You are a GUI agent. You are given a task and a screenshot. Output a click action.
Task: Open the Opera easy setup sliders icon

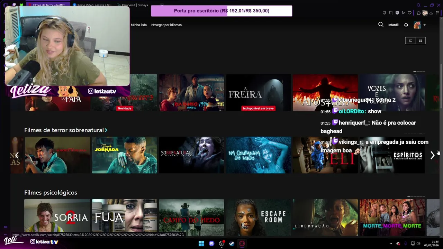click(x=438, y=13)
